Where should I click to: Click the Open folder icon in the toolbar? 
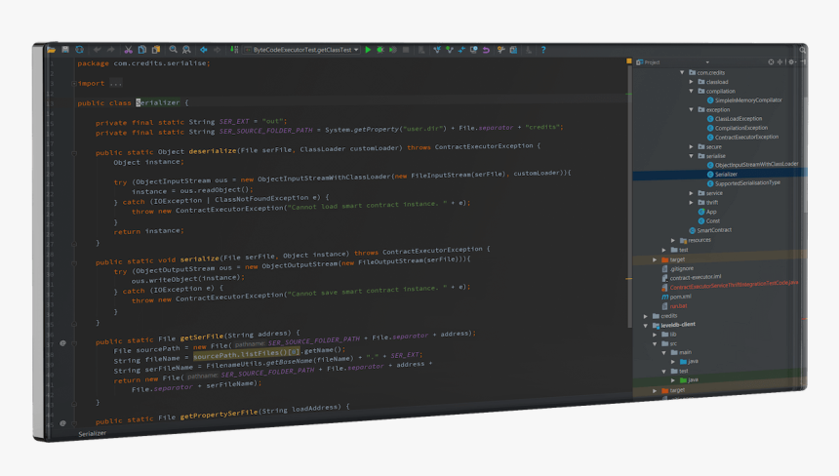[52, 50]
